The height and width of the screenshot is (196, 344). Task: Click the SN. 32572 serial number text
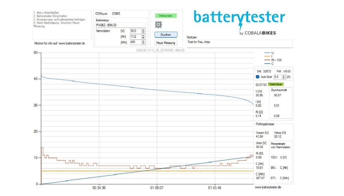[264, 71]
